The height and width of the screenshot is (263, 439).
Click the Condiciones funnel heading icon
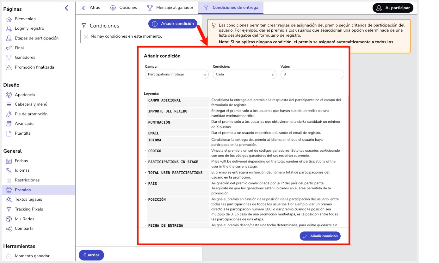pos(84,26)
